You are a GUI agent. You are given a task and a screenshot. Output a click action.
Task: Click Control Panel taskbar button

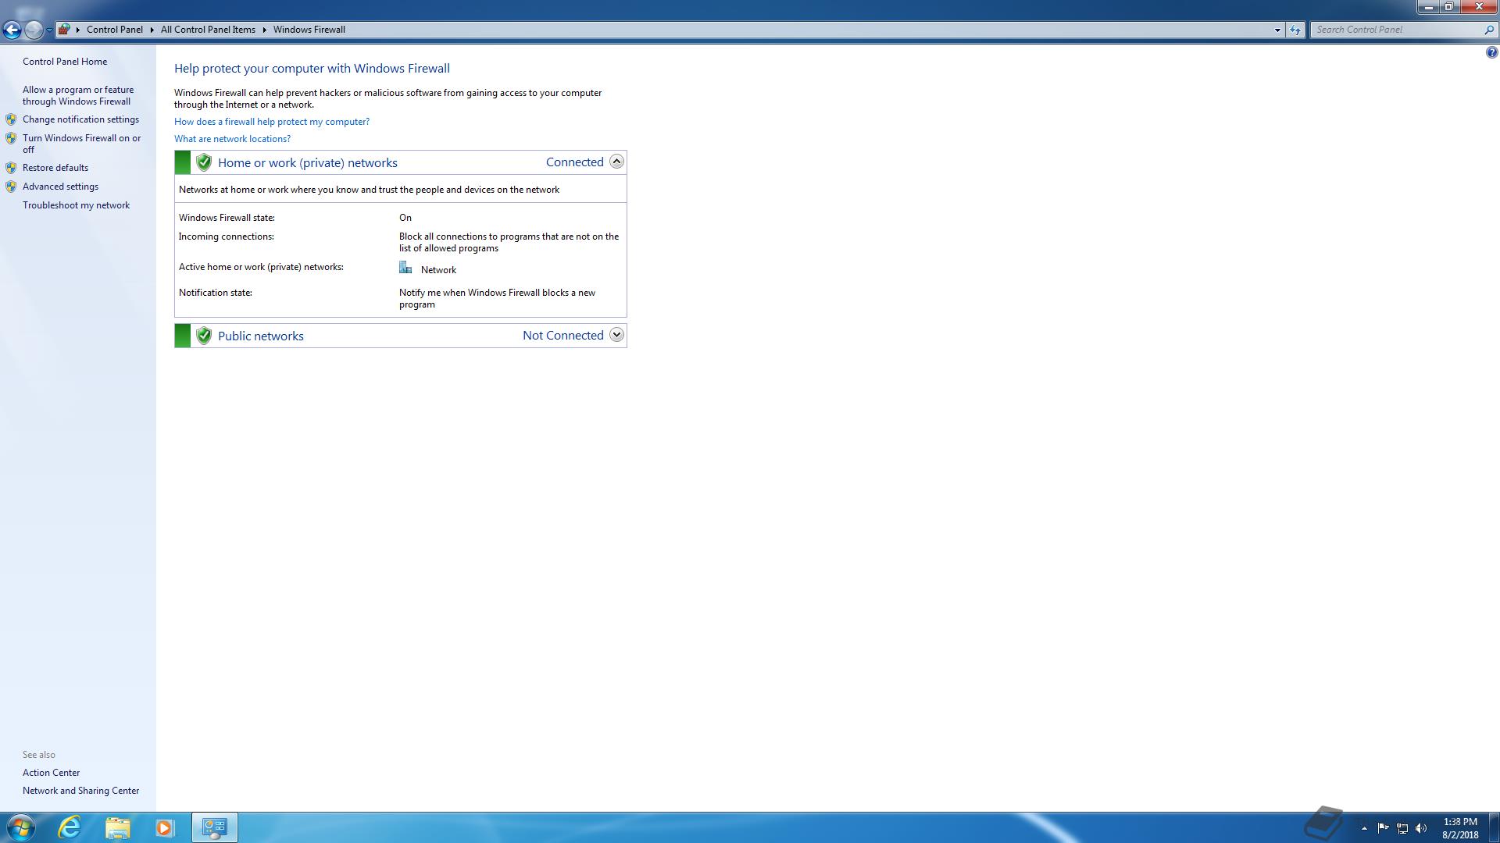tap(214, 827)
